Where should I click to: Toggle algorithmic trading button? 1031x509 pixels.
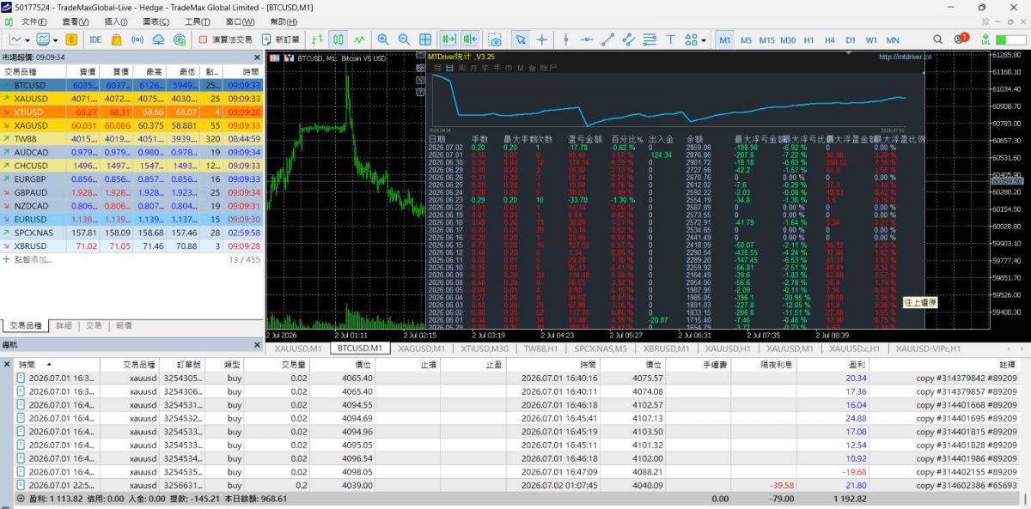click(x=225, y=39)
